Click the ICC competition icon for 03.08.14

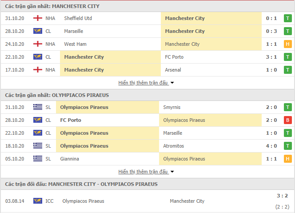38,201
